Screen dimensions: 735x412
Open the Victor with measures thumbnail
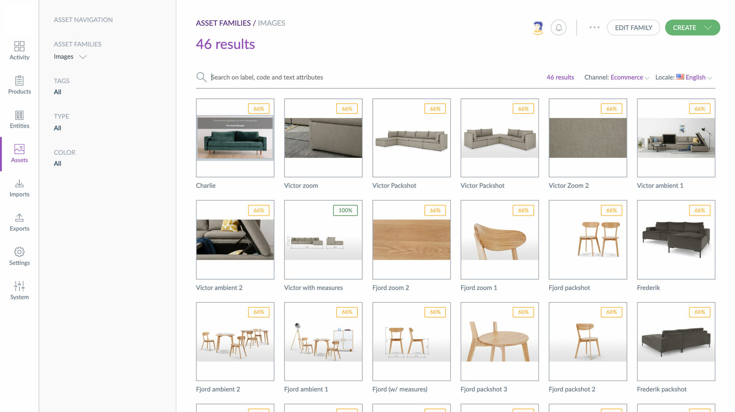point(323,240)
